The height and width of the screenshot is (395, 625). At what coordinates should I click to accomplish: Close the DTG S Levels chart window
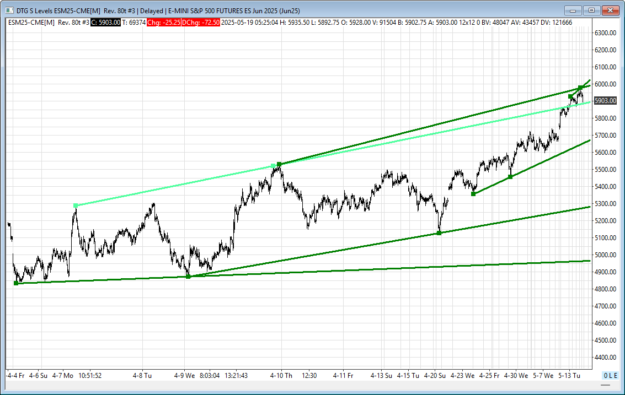(x=610, y=11)
